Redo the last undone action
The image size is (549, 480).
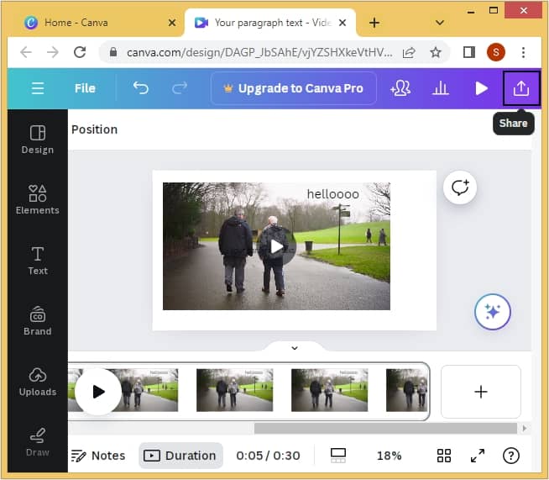pyautogui.click(x=180, y=88)
